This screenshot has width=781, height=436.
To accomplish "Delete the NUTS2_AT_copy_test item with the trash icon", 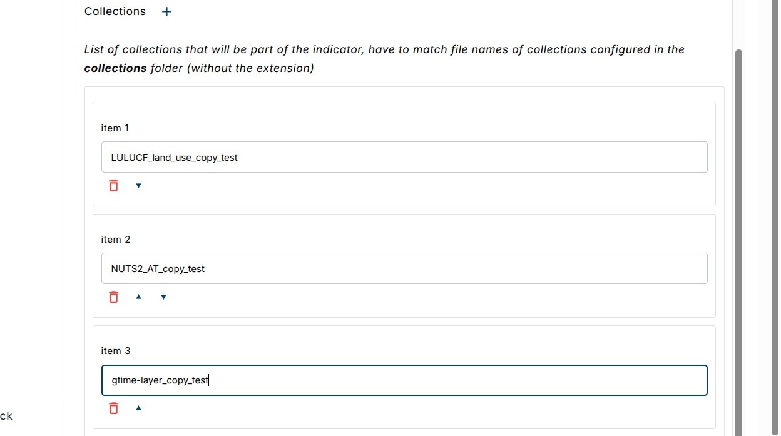I will tap(113, 297).
